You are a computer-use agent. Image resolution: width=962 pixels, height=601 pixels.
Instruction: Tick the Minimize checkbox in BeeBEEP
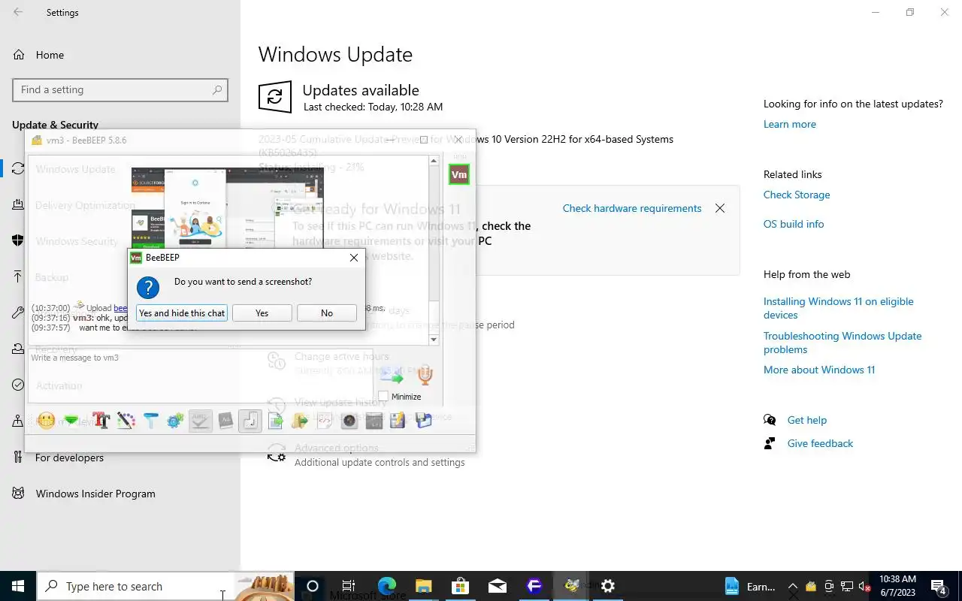(x=383, y=396)
